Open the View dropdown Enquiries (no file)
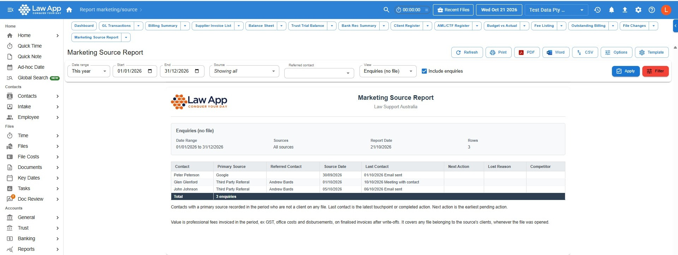Viewport: 678px width, 255px height. (388, 71)
